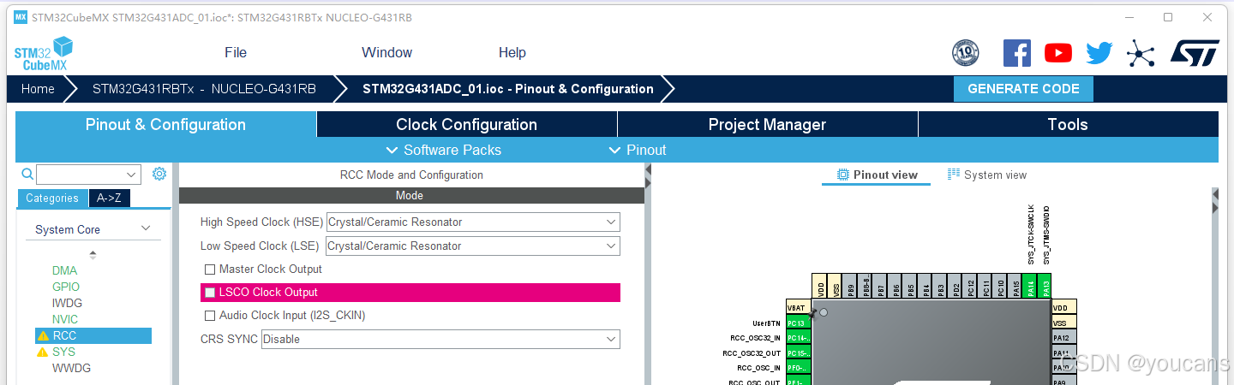Viewport: 1234px width, 385px height.
Task: Open the Window menu
Action: 387,53
